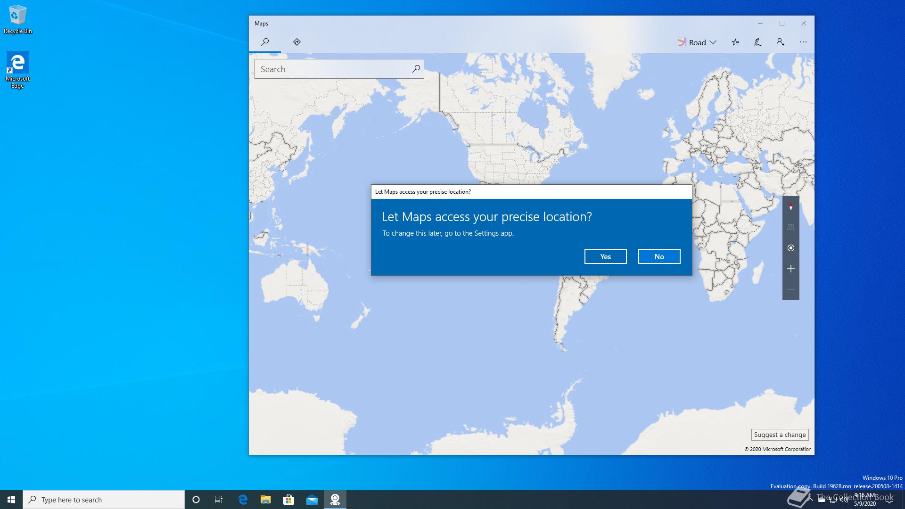Open the See more ellipsis menu
The image size is (905, 509).
pos(803,42)
